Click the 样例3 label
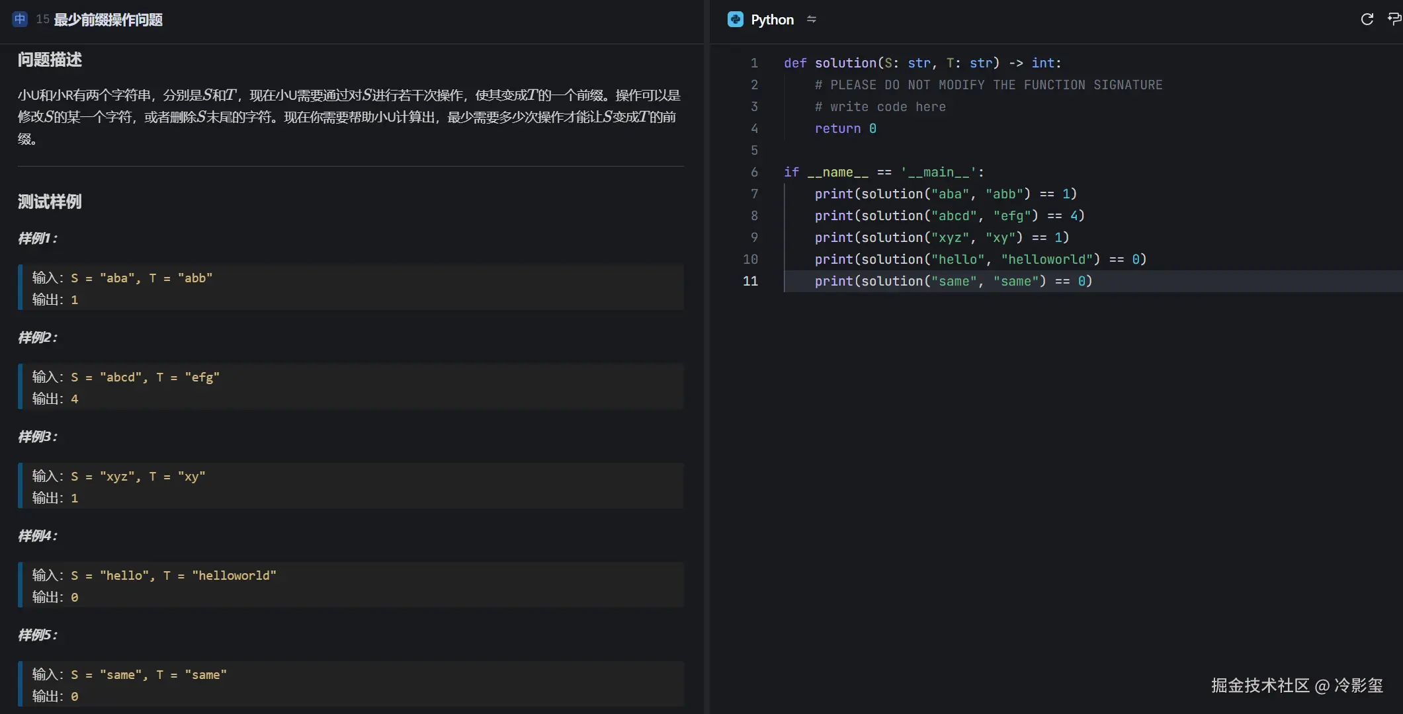 pyautogui.click(x=38, y=437)
